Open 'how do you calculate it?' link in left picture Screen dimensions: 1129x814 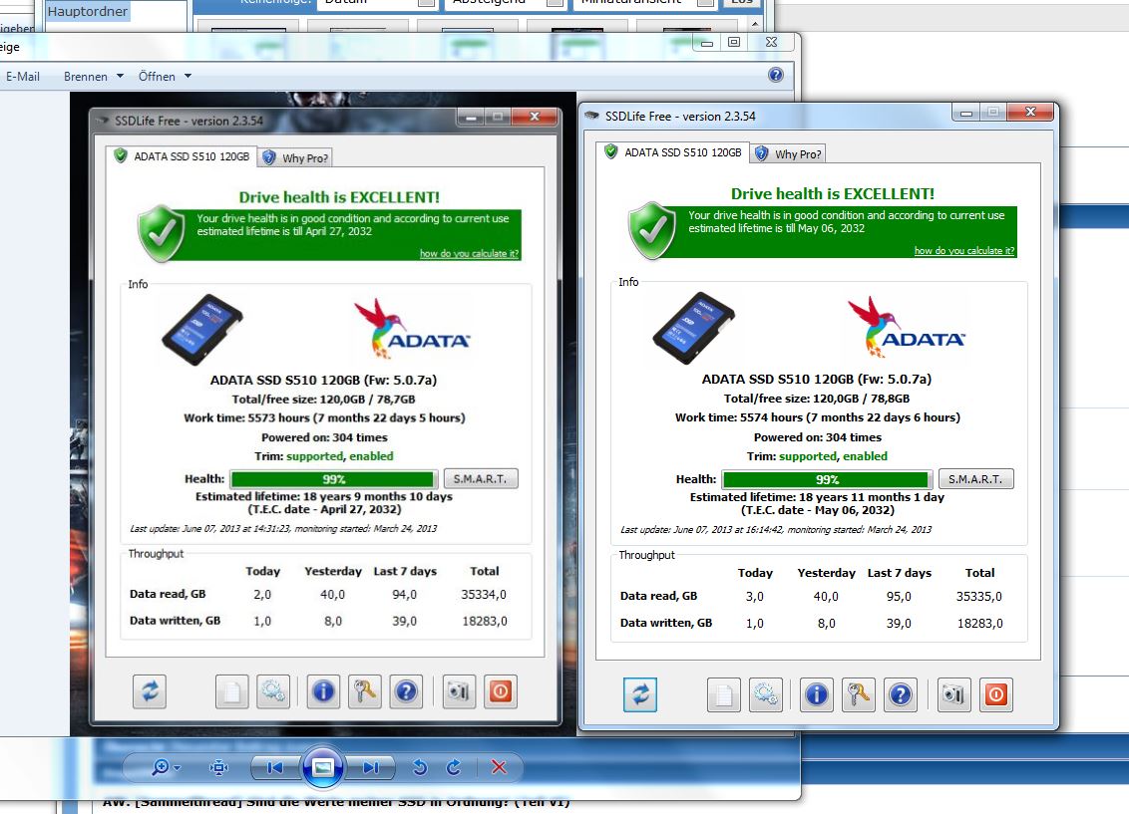[x=469, y=254]
